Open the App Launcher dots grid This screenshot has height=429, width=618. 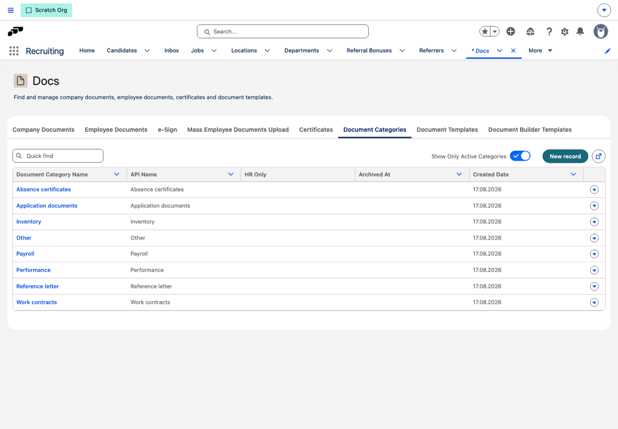14,51
